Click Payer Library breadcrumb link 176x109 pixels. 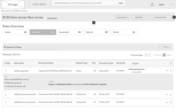click(7, 11)
